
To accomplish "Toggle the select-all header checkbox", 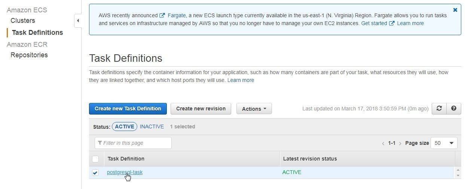I will [95, 159].
